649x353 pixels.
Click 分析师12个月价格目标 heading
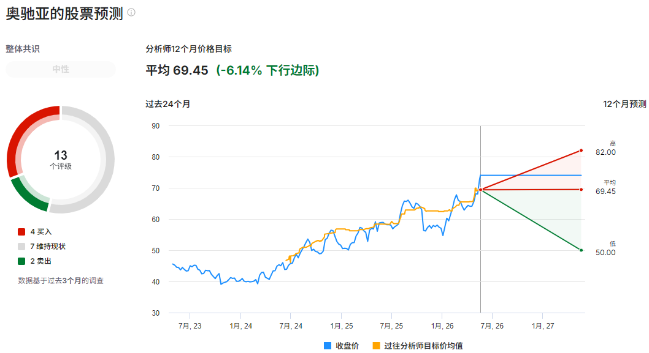[188, 49]
